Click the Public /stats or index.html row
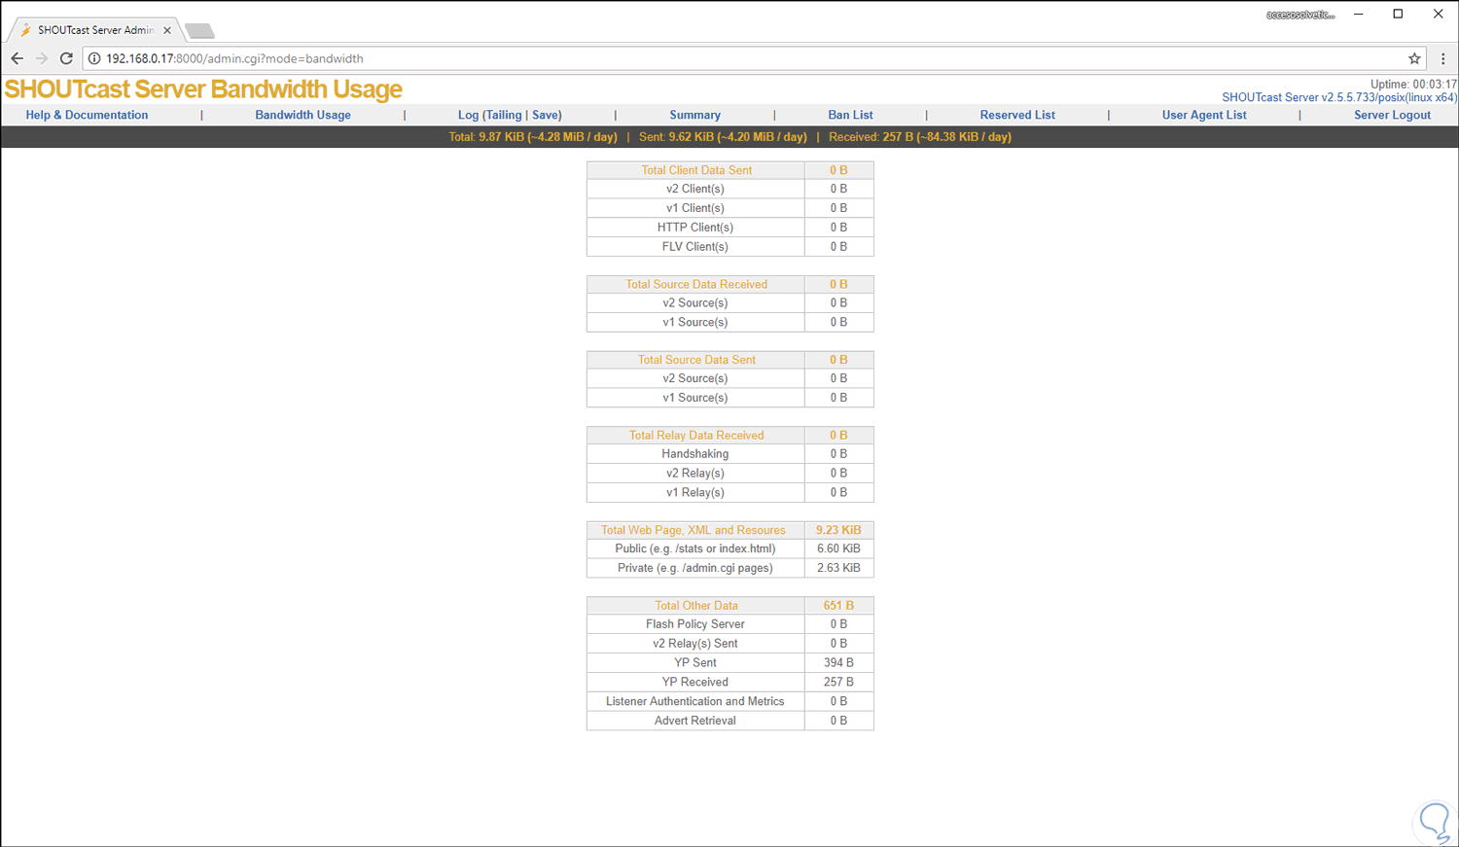 (695, 548)
